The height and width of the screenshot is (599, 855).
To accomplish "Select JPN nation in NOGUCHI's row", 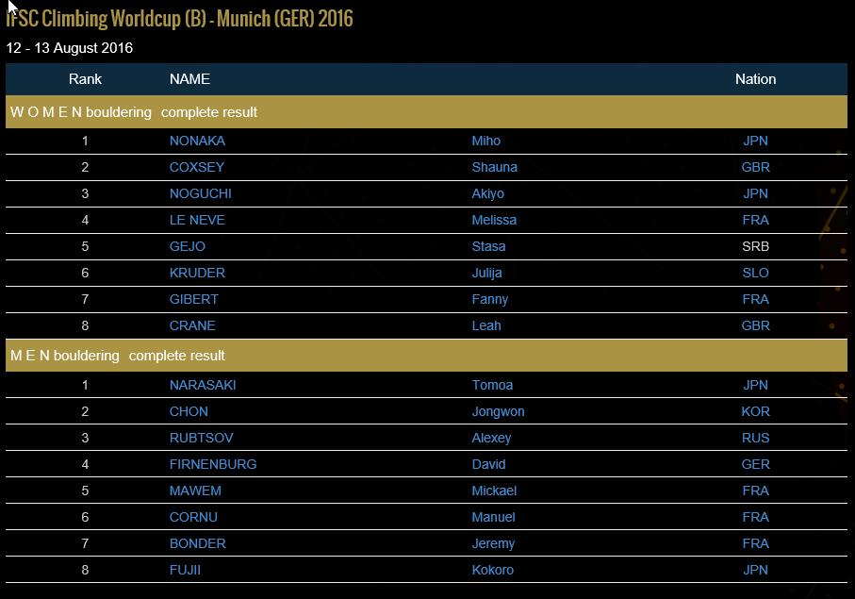I will click(755, 193).
